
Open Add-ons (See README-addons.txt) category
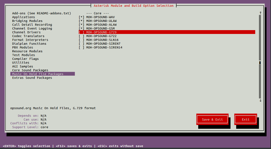pyautogui.click(x=42, y=13)
